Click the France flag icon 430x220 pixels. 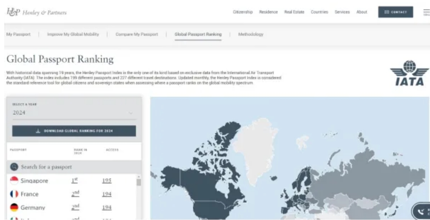(x=14, y=194)
